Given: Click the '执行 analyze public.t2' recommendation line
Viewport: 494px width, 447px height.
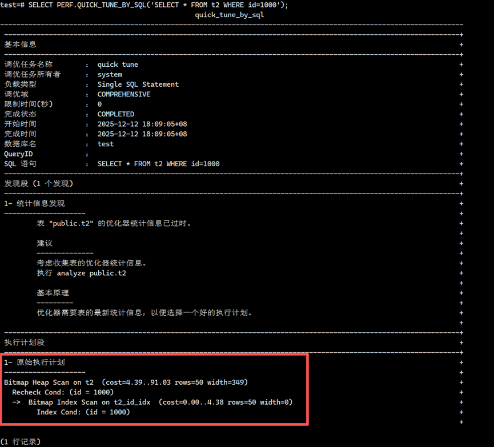Looking at the screenshot, I should 81,273.
